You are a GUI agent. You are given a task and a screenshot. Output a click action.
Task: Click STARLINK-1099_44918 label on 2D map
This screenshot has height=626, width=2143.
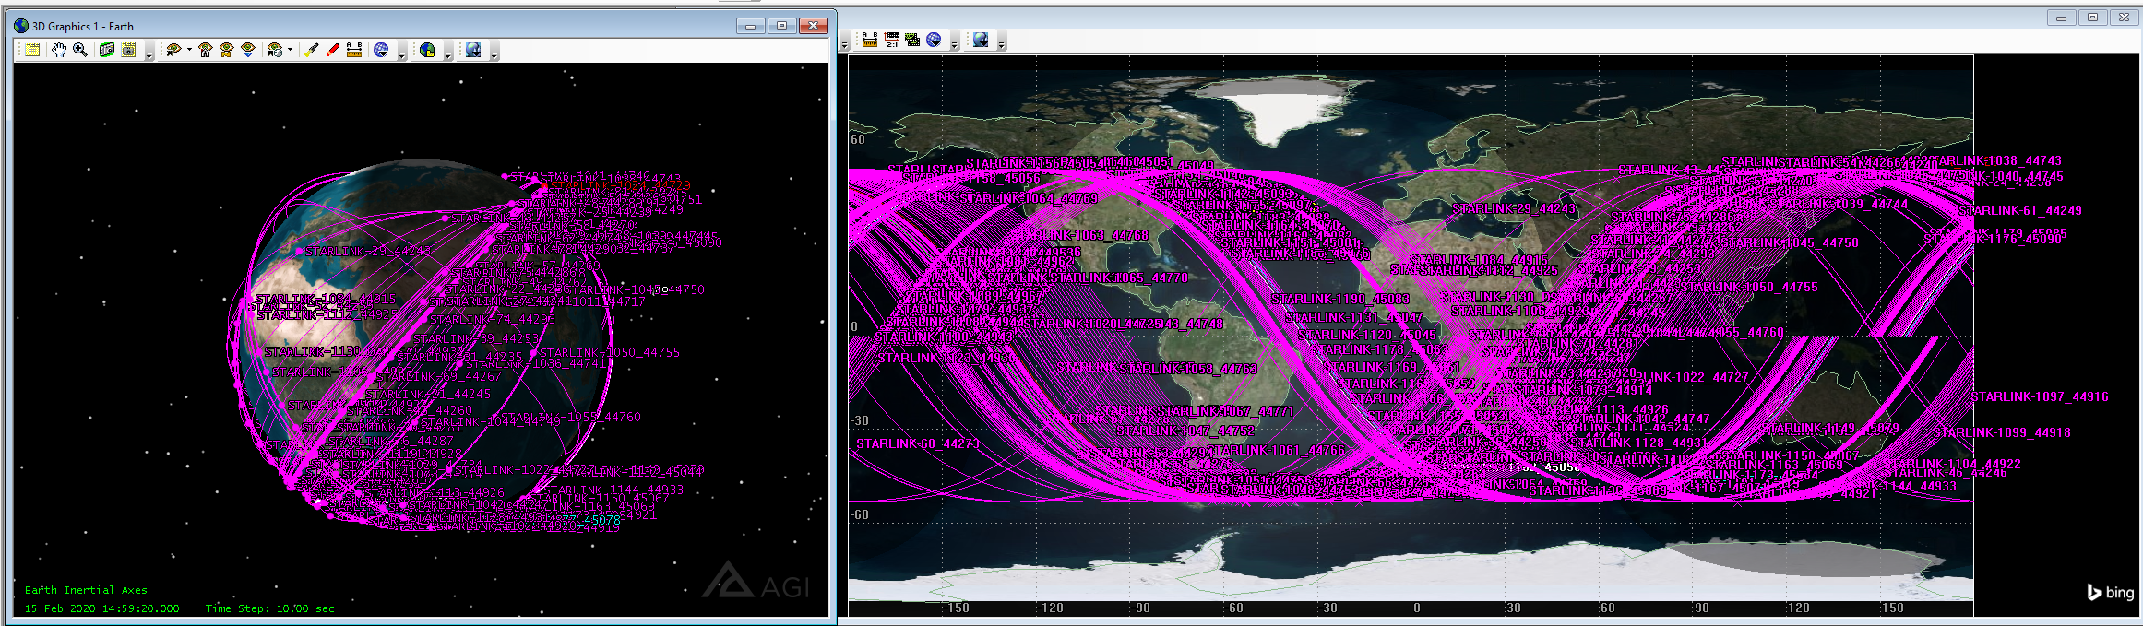2003,431
